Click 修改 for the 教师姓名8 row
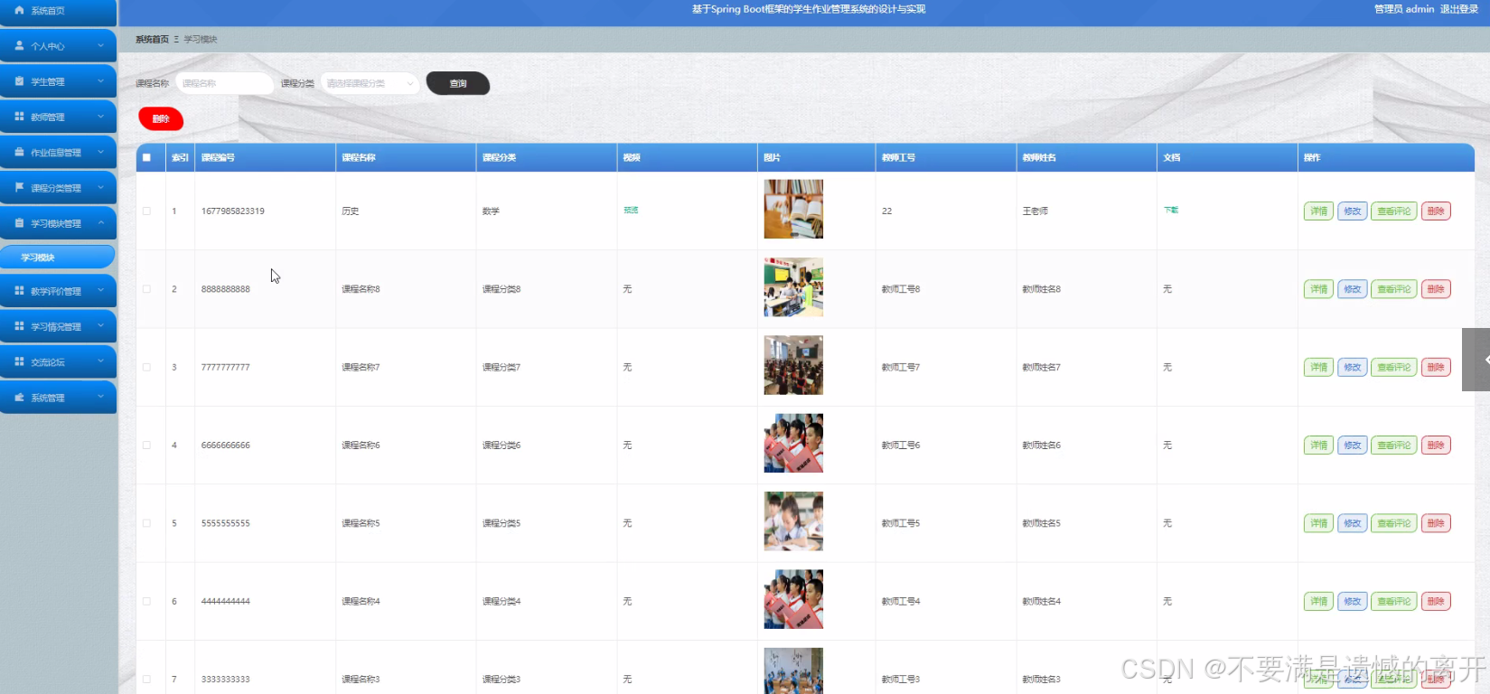1490x694 pixels. click(1353, 289)
